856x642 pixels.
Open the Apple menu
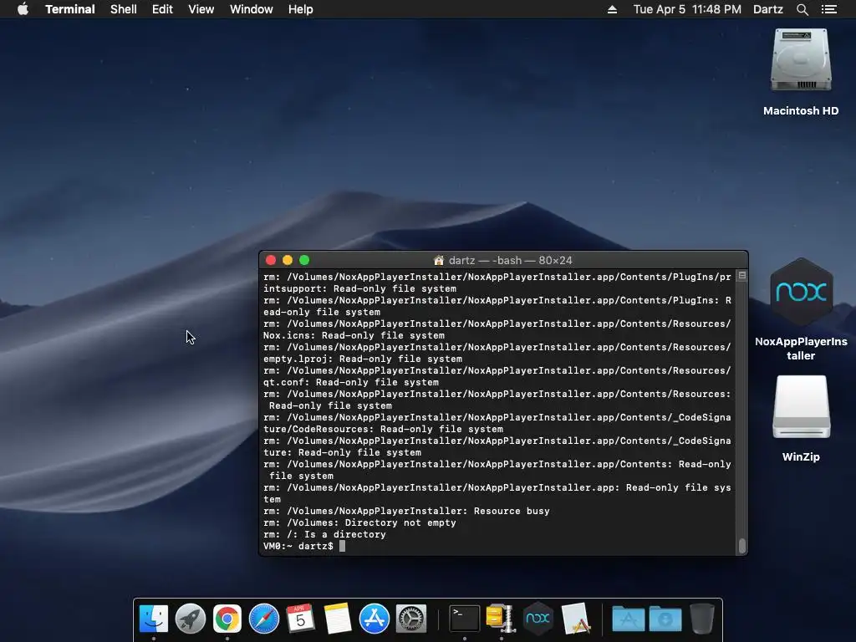(23, 9)
